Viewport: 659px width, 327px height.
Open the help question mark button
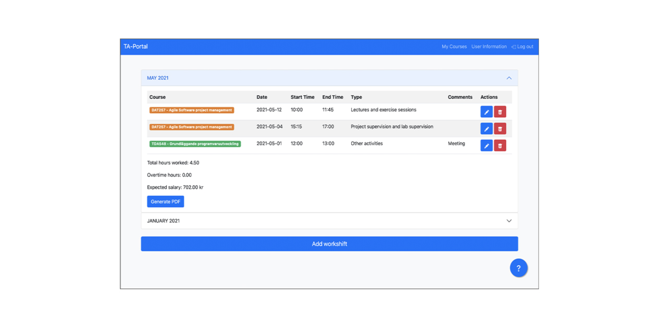tap(518, 268)
